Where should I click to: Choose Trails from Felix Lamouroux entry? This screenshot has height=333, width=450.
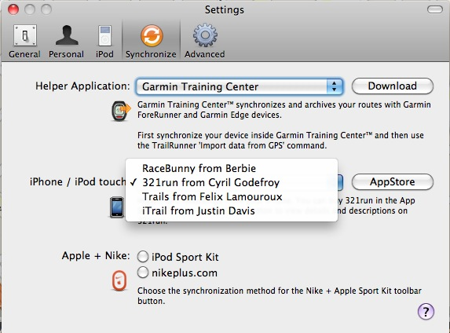232,196
